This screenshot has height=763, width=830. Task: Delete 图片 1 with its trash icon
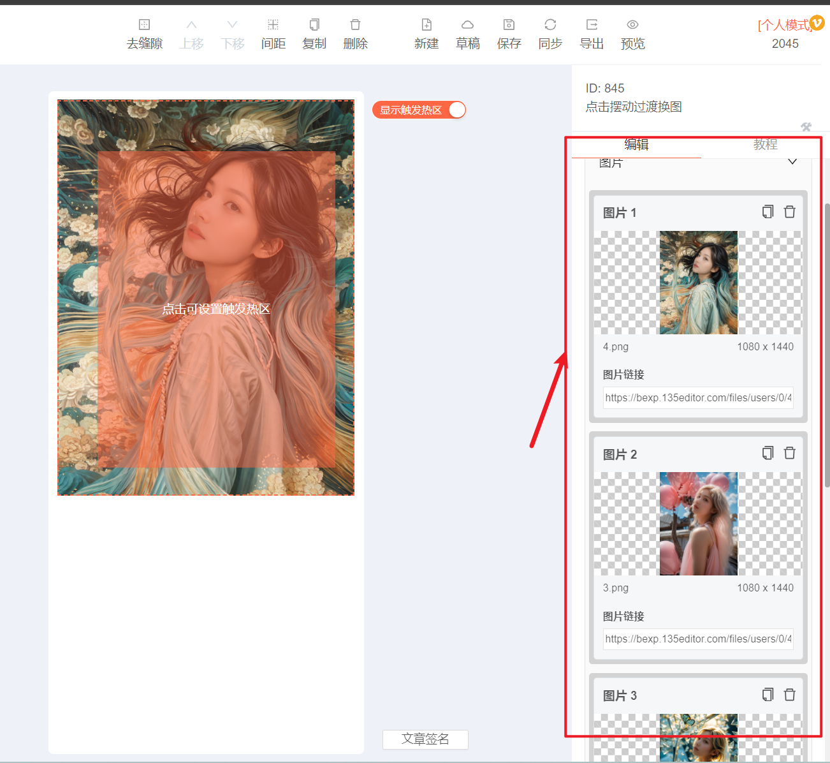point(790,212)
